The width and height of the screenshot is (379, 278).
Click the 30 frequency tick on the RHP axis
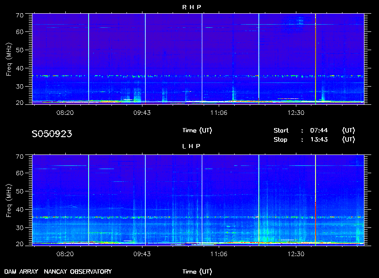click(20, 87)
